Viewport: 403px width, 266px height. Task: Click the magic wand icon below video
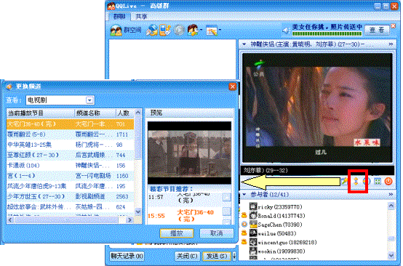tap(345, 181)
